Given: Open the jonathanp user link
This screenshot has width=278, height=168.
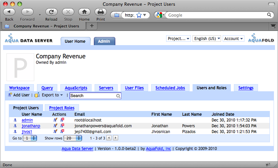Looking at the screenshot, I should coord(31,126).
